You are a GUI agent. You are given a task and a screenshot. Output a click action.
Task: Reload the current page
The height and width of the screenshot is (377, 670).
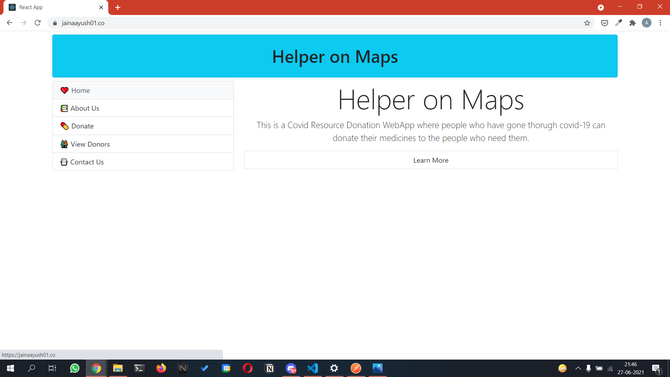point(38,23)
